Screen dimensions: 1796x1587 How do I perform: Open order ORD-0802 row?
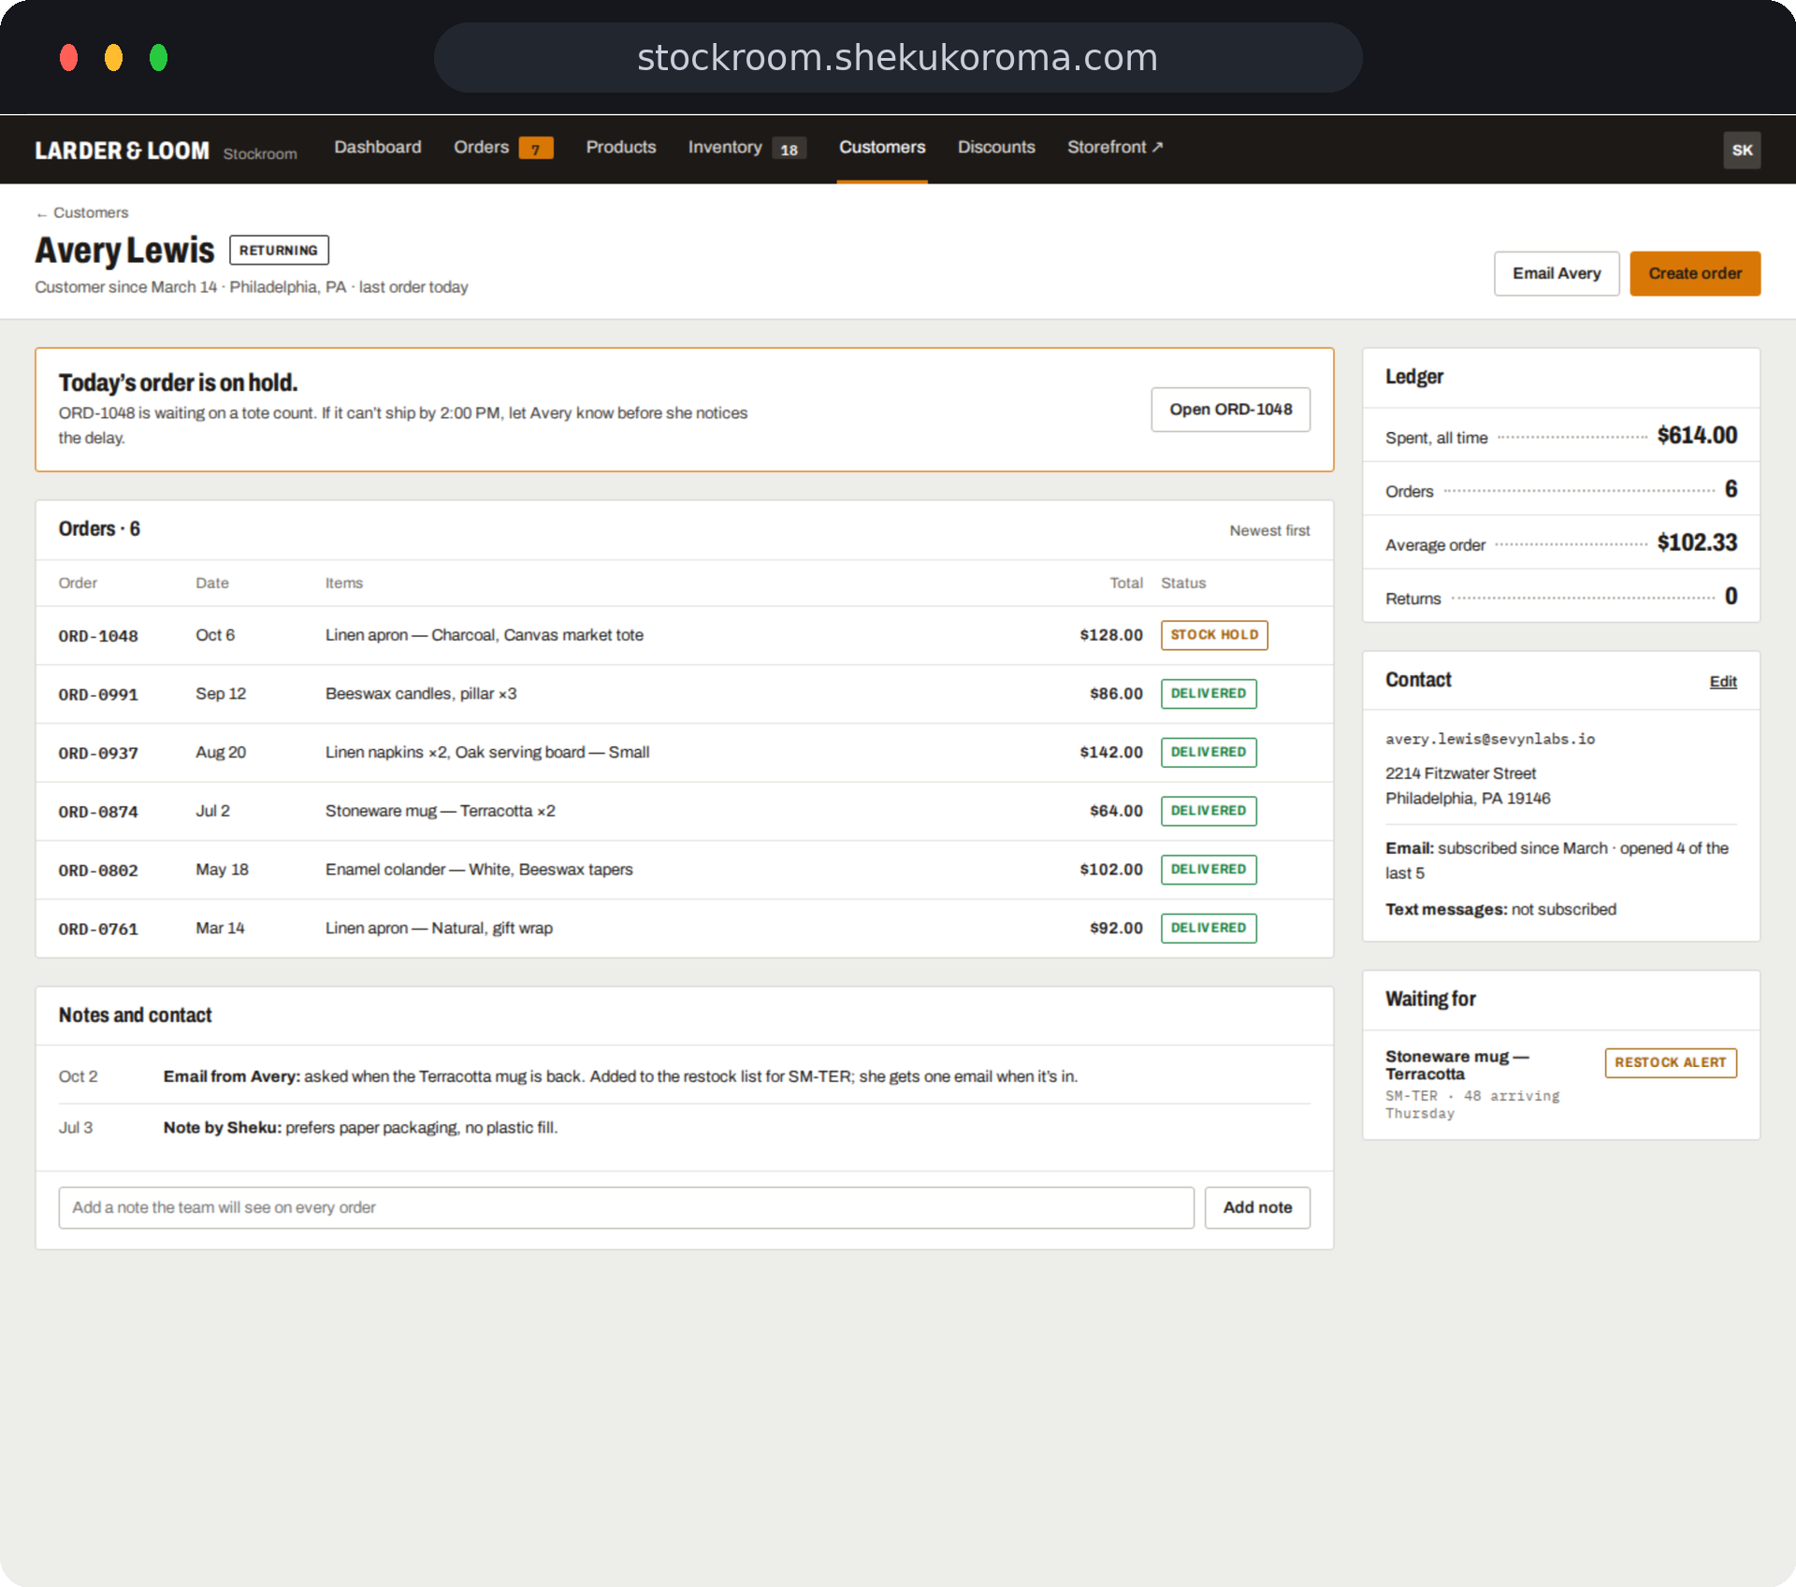684,870
